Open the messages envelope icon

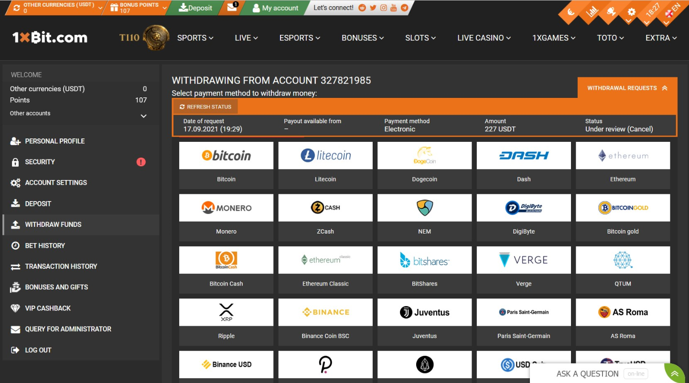click(233, 8)
